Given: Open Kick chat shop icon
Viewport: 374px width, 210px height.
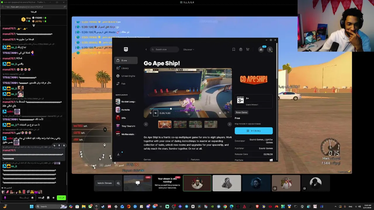Looking at the screenshot, I should click(x=48, y=198).
